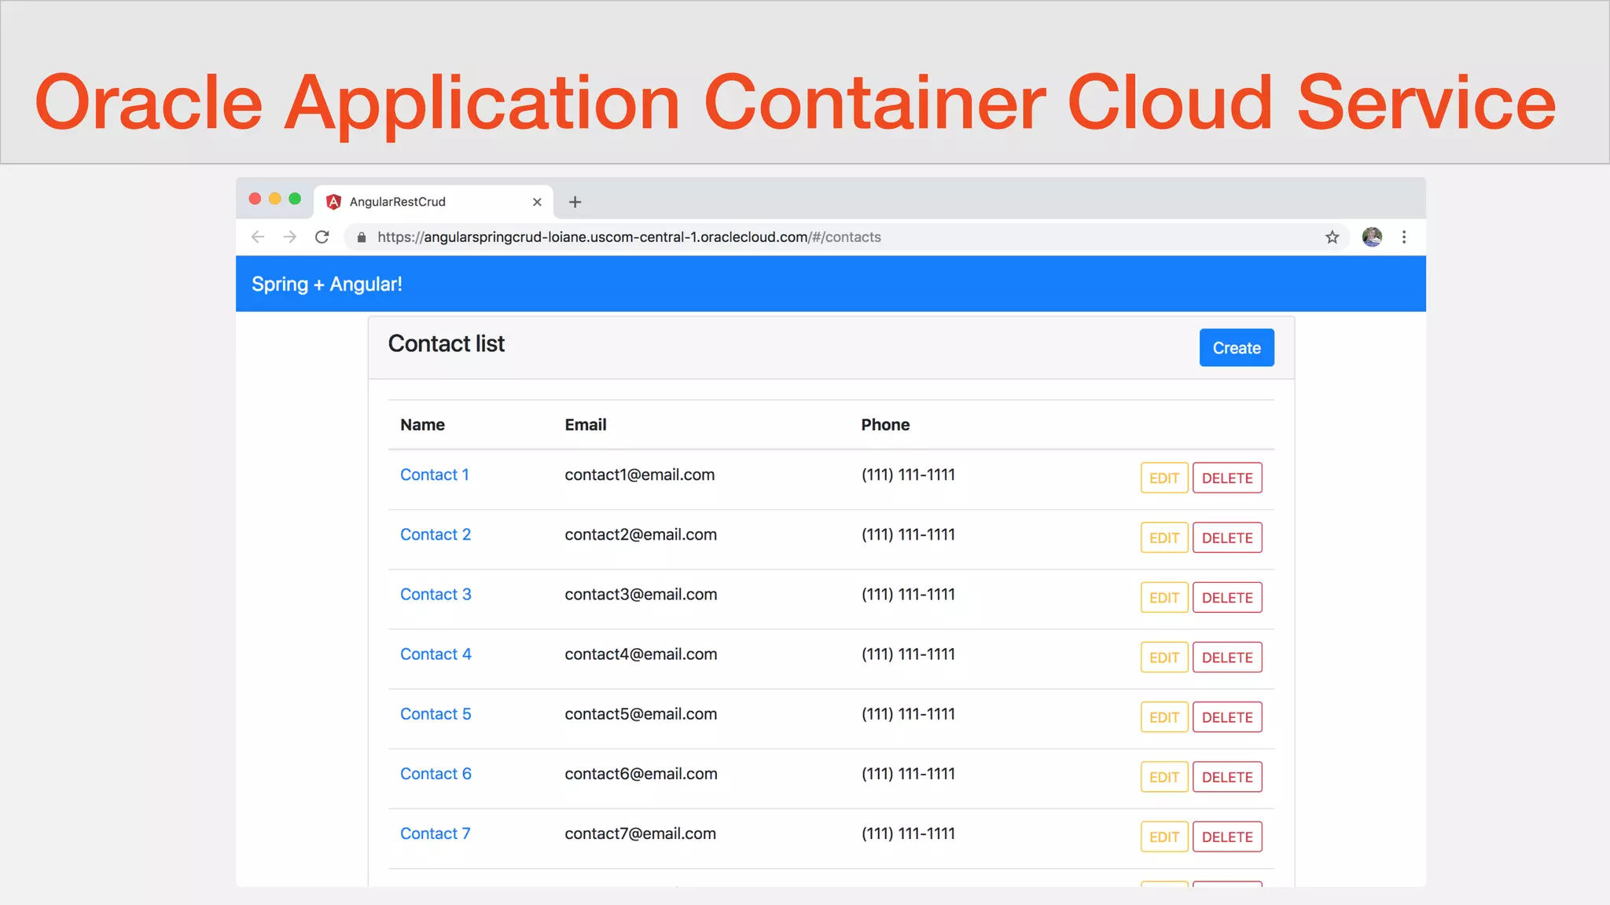The width and height of the screenshot is (1610, 905).
Task: Open a new tab with plus icon
Action: [x=575, y=202]
